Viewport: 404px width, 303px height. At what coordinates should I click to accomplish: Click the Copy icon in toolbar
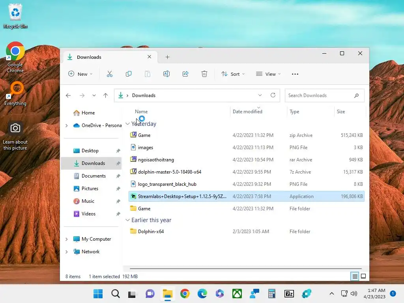pyautogui.click(x=128, y=74)
